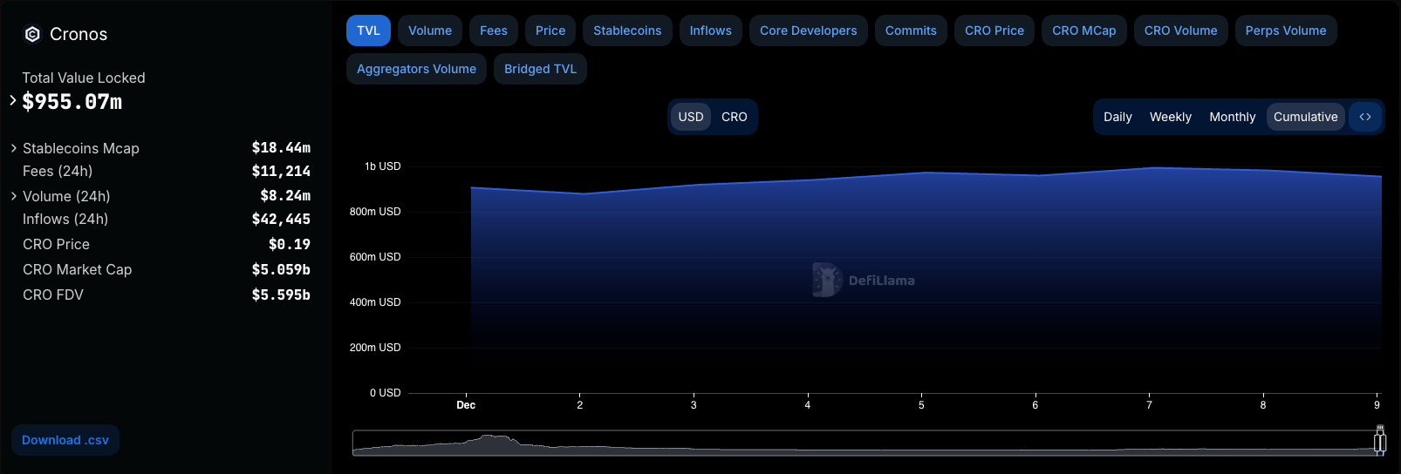Select the Weekly grouping
1401x474 pixels.
pos(1171,117)
